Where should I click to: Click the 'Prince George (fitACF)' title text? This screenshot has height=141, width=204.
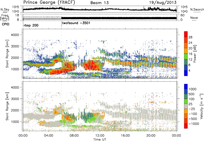tap(49, 2)
